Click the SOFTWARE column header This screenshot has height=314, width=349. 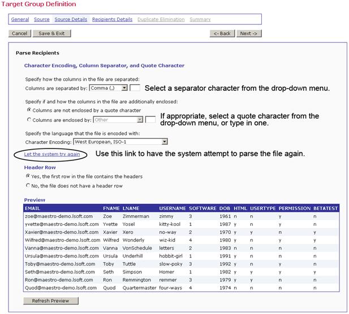(202, 208)
